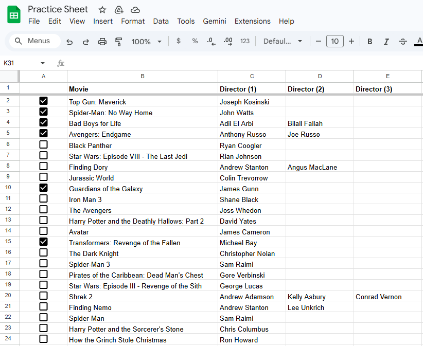Toggle strikethrough formatting
Image resolution: width=423 pixels, height=346 pixels.
pyautogui.click(x=403, y=41)
